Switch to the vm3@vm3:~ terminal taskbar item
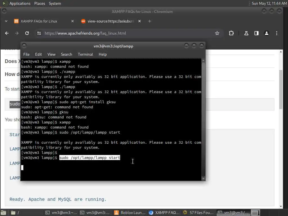The image size is (288, 216). click(61, 213)
